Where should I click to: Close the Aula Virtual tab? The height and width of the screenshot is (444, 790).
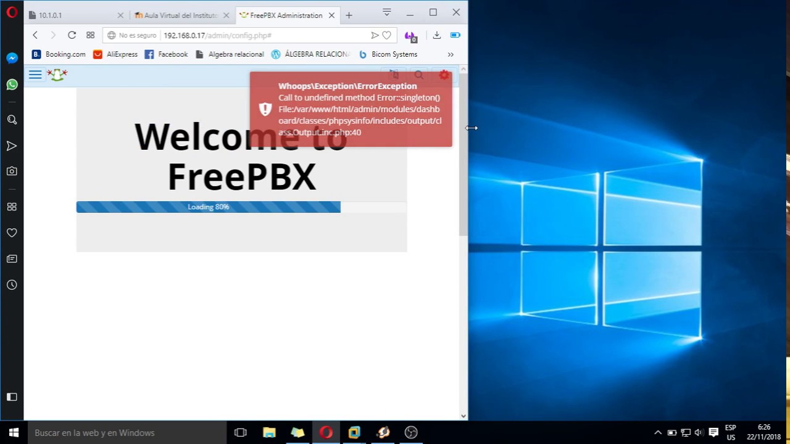tap(227, 15)
